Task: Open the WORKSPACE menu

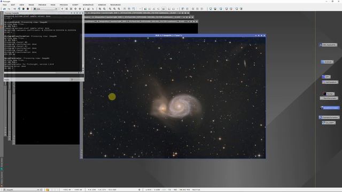Action: click(88, 5)
